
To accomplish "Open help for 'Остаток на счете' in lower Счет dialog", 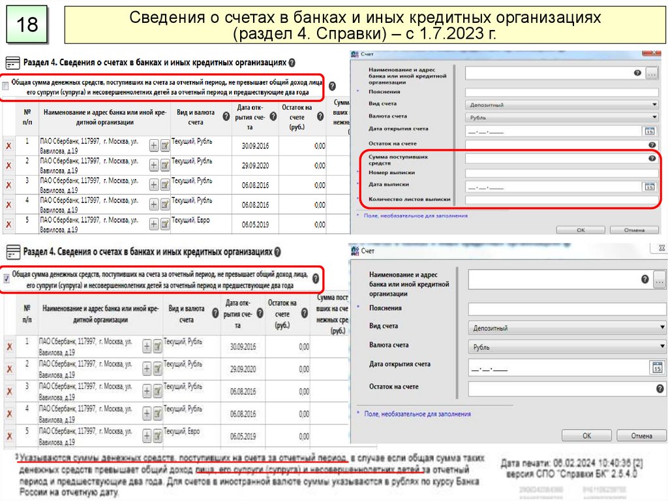I will (660, 389).
